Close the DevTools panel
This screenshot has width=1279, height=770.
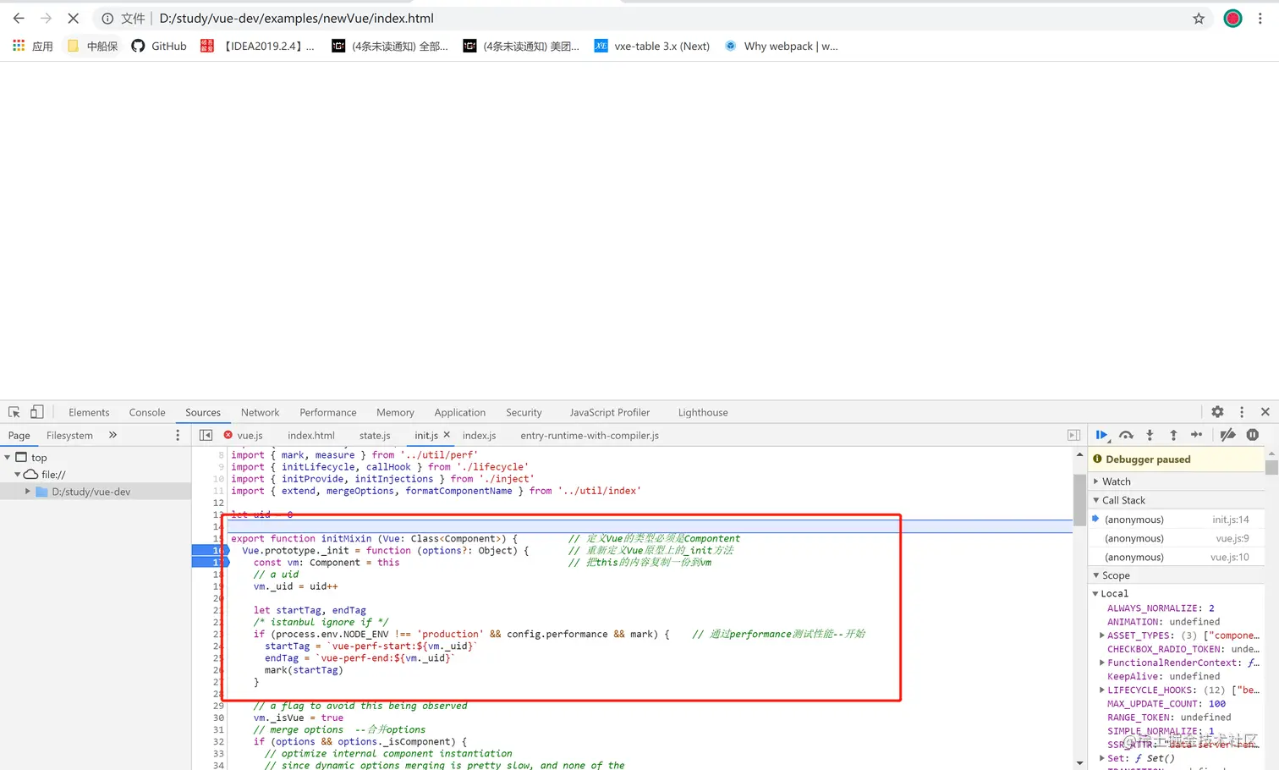coord(1265,412)
